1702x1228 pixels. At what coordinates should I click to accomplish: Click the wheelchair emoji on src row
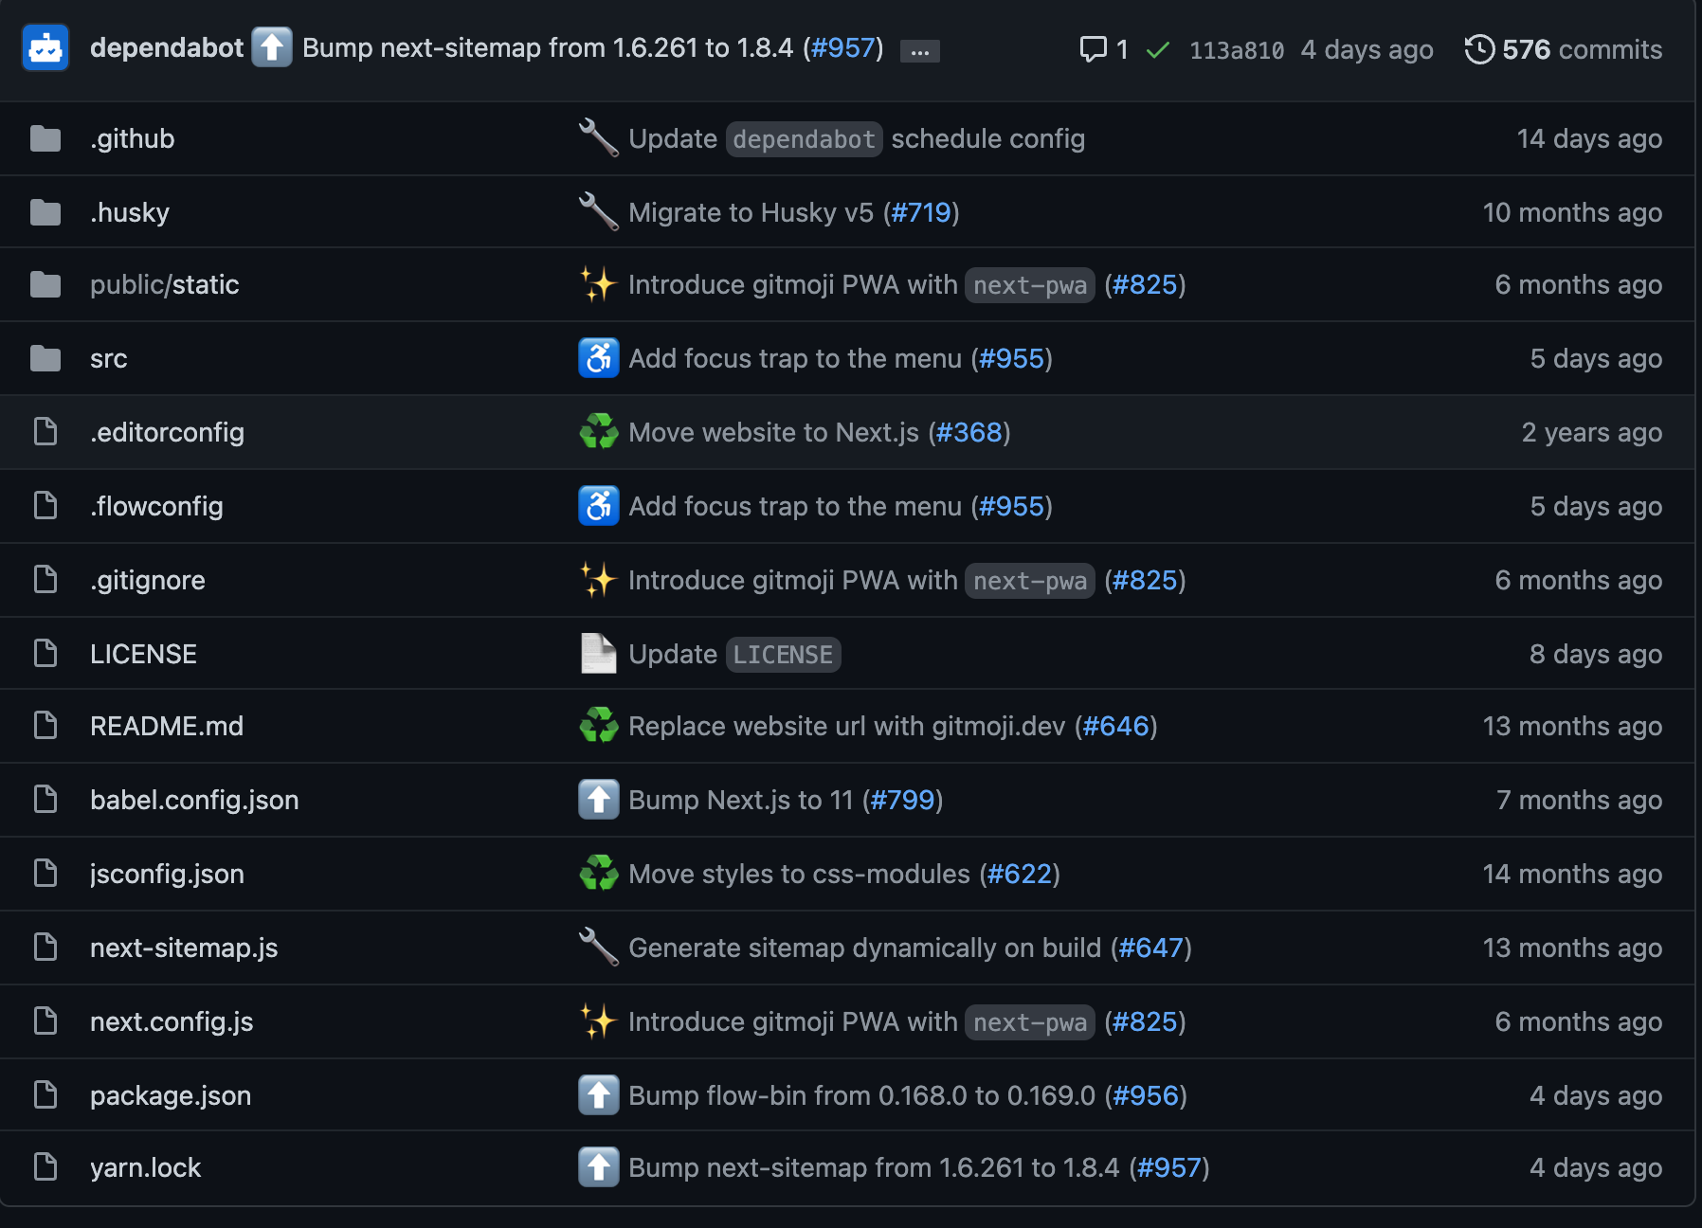click(599, 358)
